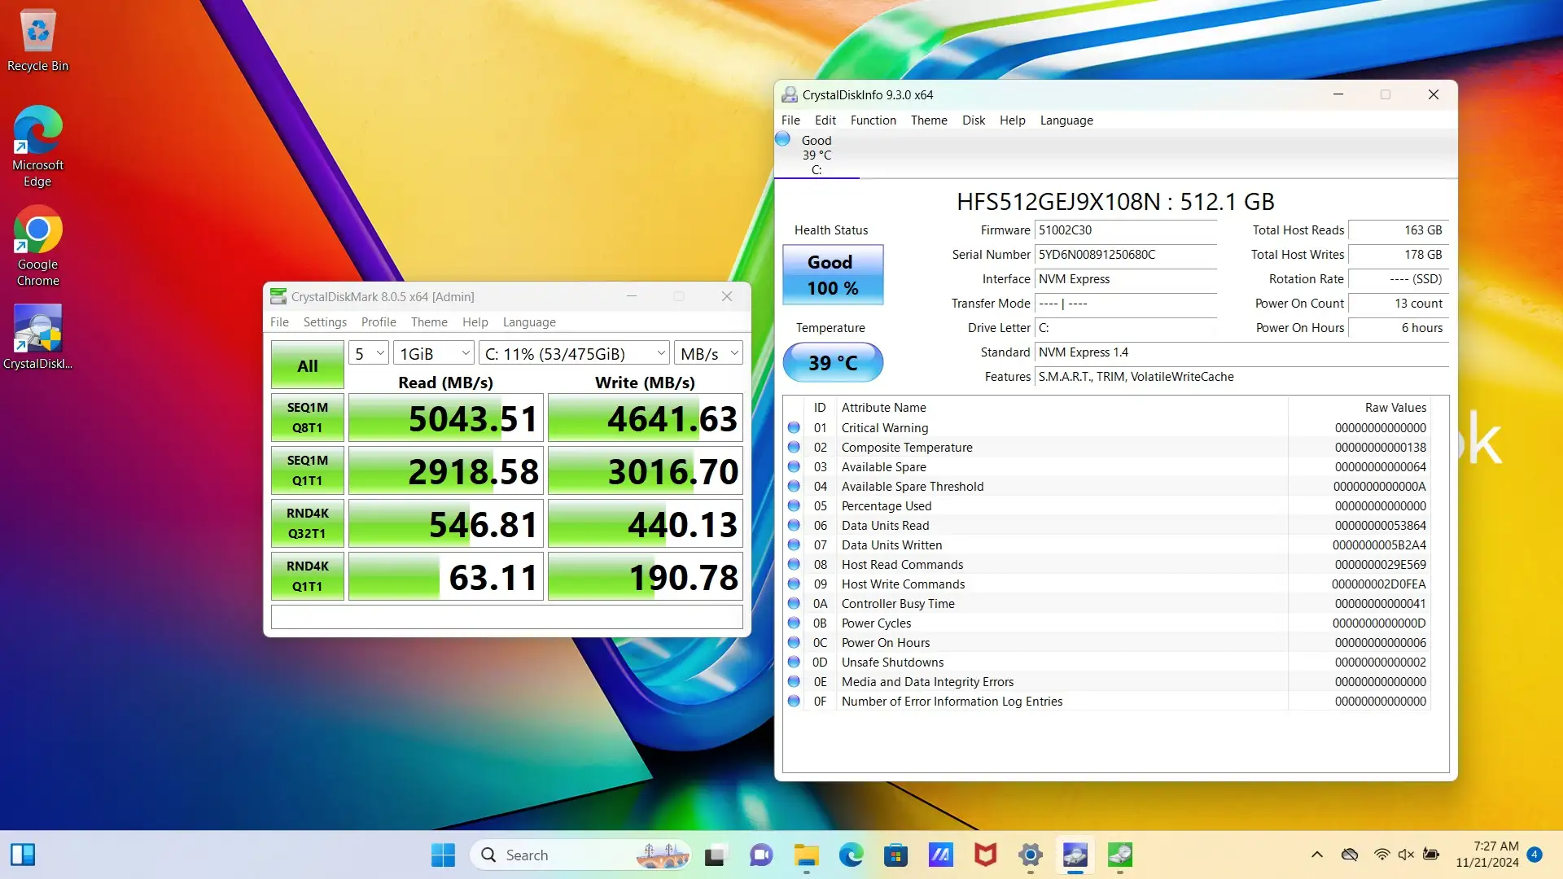Viewport: 1563px width, 879px height.
Task: Open the Settings menu in CrystalDiskMark
Action: pyautogui.click(x=325, y=321)
